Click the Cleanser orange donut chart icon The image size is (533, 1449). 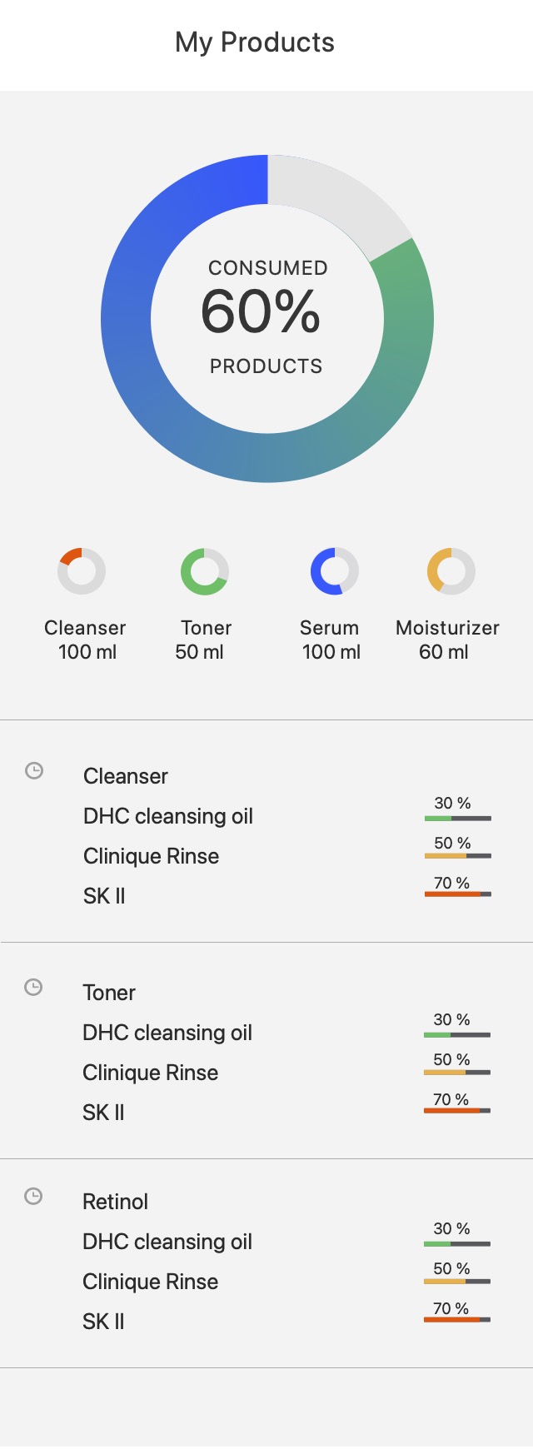[x=82, y=571]
